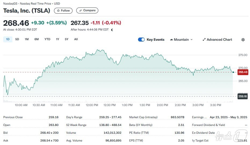Select the 5D time range tab
Screen dimensions: 250x145
click(17, 39)
